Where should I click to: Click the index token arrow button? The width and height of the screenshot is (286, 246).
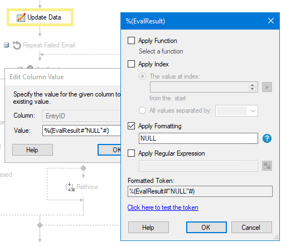click(267, 87)
